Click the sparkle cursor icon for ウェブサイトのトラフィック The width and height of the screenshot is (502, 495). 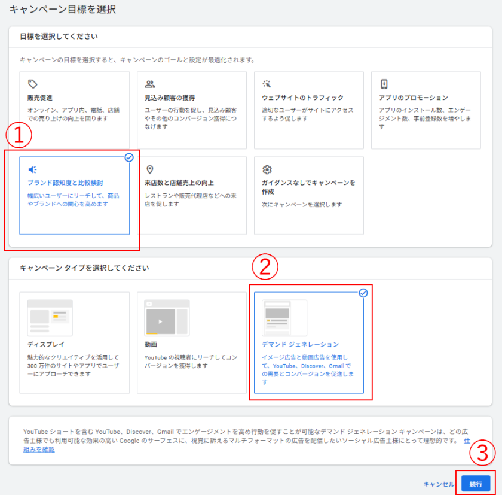pyautogui.click(x=267, y=84)
